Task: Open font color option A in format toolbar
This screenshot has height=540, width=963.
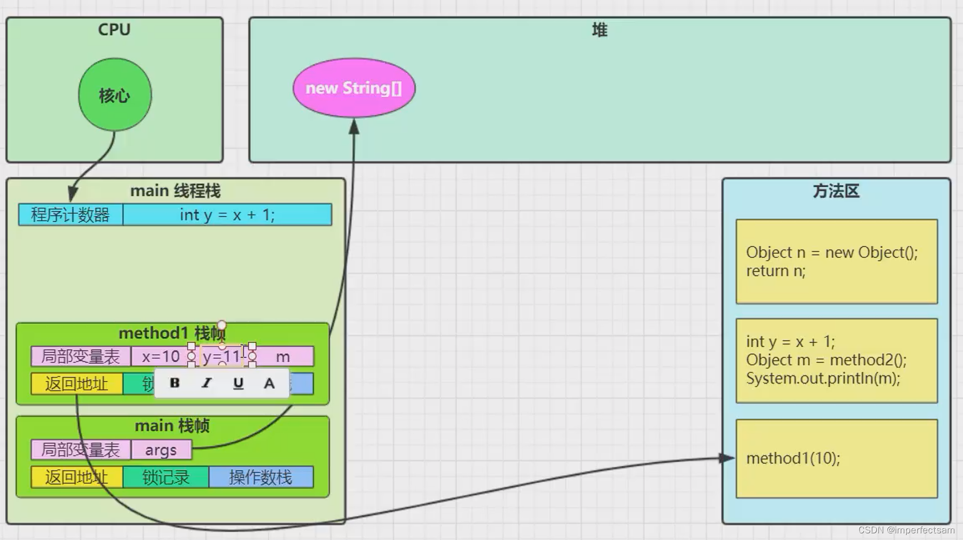Action: (269, 383)
